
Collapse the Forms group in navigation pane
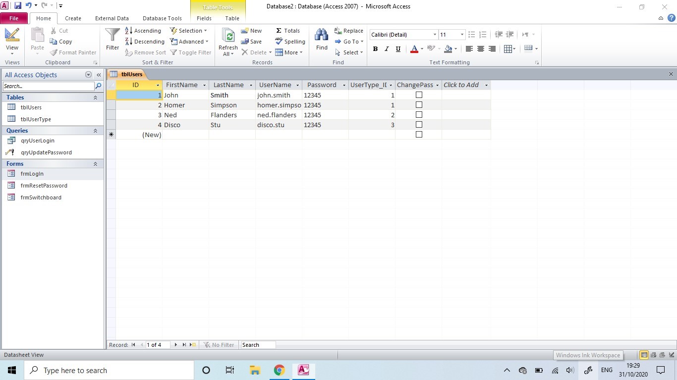pos(95,164)
